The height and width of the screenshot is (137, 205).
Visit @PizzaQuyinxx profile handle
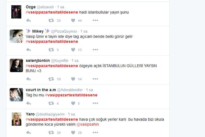pos(64,31)
